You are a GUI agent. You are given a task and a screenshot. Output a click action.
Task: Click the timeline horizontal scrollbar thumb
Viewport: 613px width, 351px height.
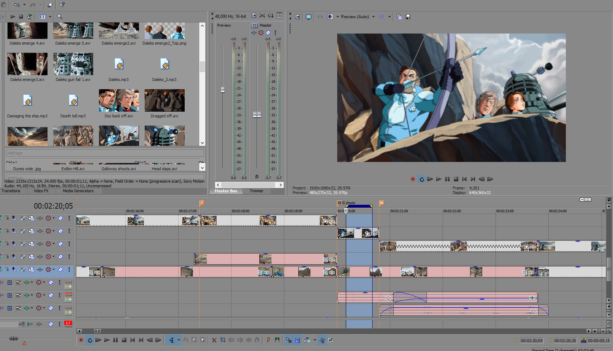coord(97,331)
